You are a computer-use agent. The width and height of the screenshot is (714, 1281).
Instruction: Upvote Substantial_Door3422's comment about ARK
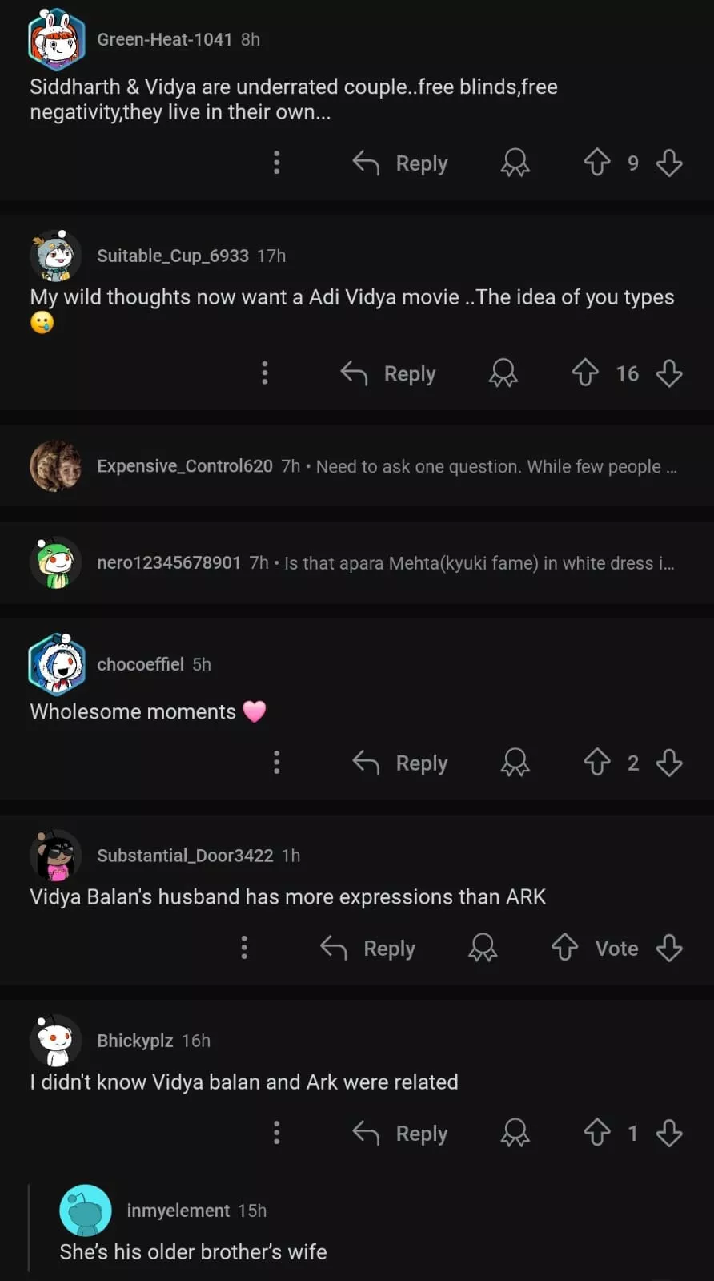coord(564,948)
